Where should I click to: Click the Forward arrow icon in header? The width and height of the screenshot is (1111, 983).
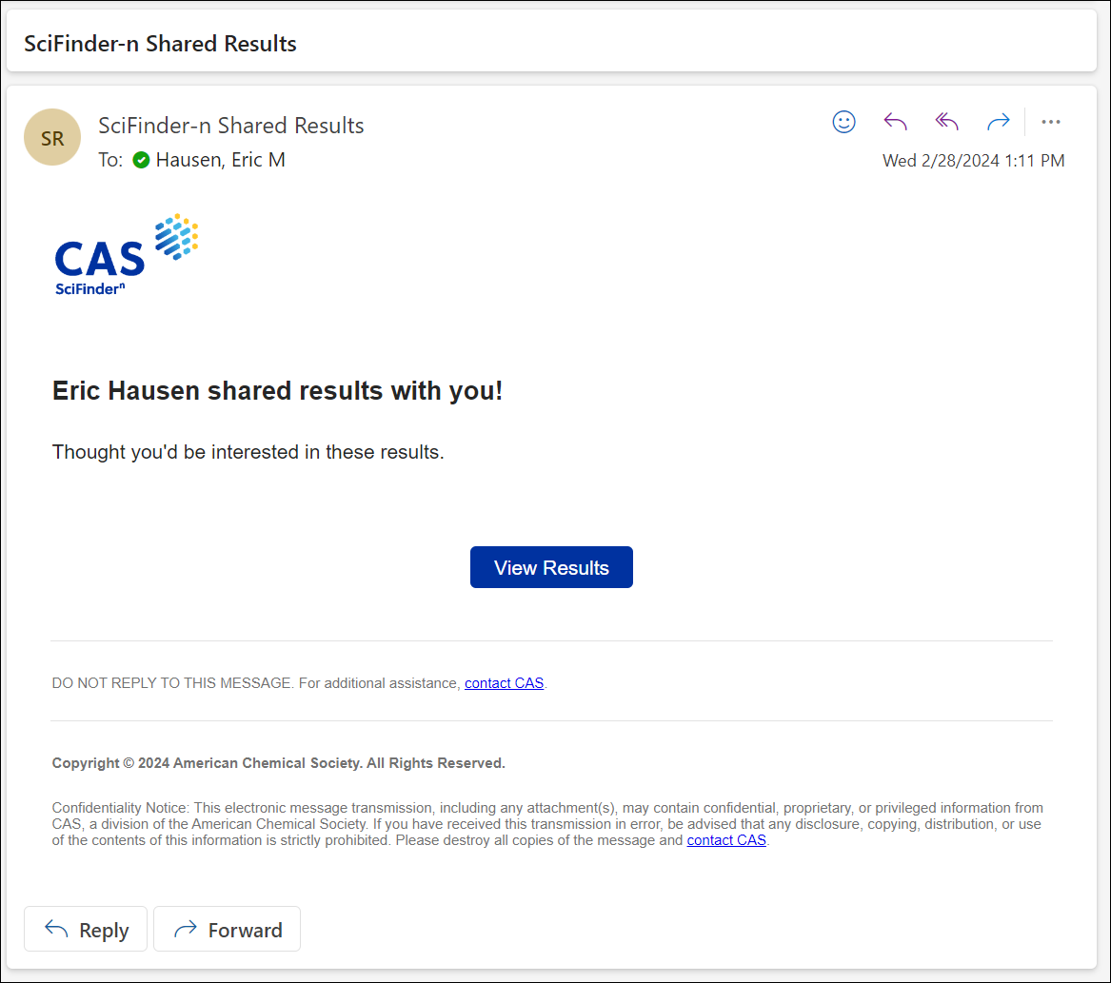(999, 122)
